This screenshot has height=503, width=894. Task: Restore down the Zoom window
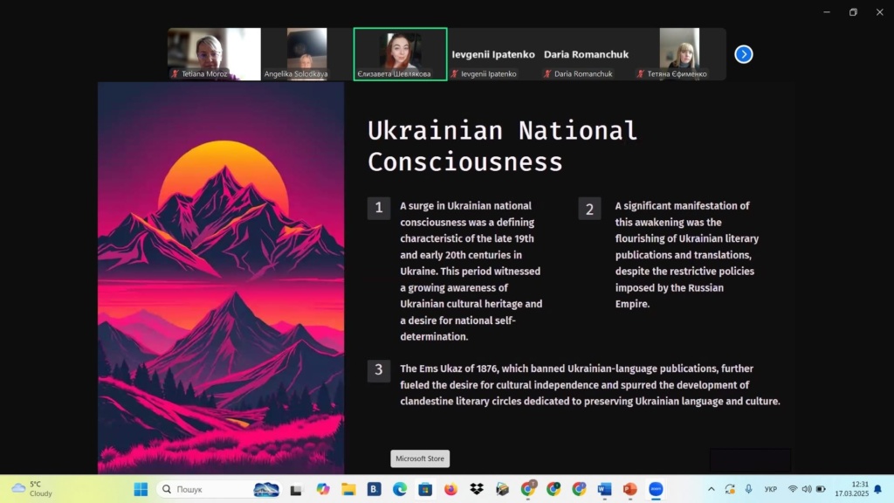tap(853, 12)
